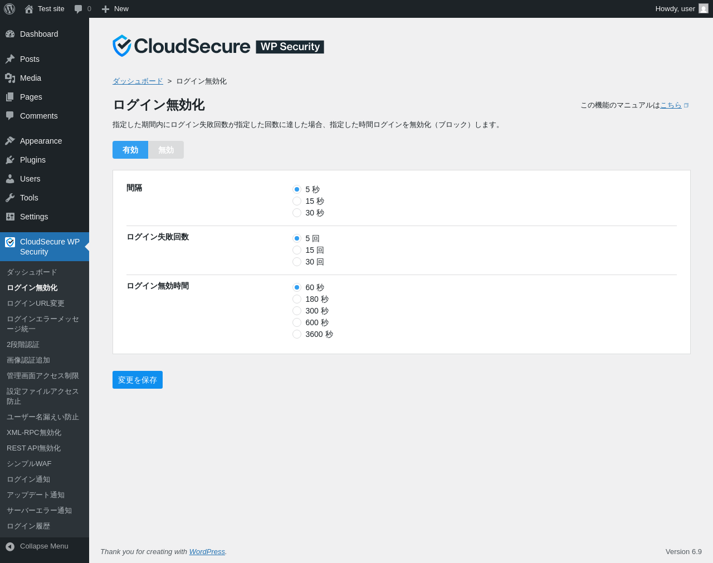Follow the ダッシュボード breadcrumb link

click(x=138, y=81)
